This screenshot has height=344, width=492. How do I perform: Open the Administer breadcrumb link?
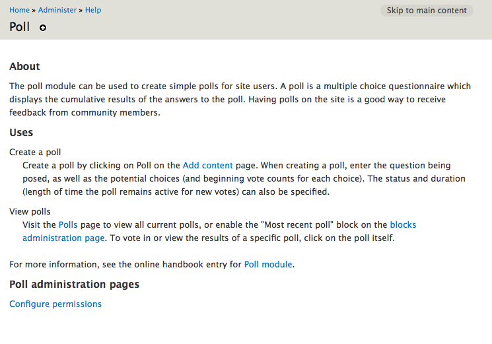pos(57,10)
